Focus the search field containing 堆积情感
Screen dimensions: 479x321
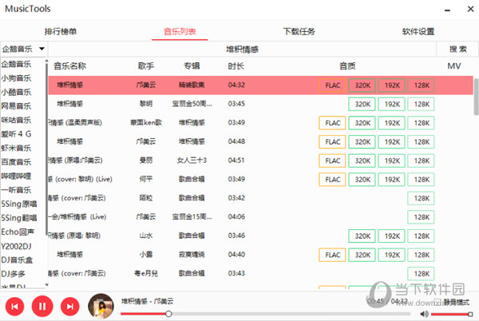(x=242, y=50)
